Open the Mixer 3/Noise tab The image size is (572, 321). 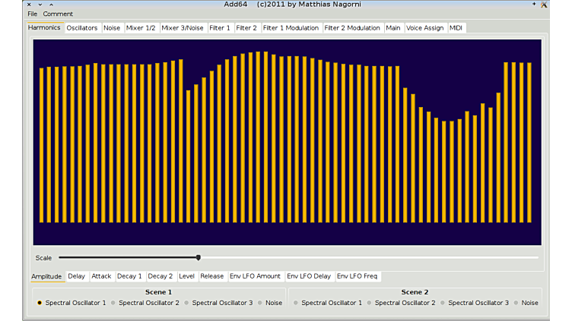[x=183, y=28]
